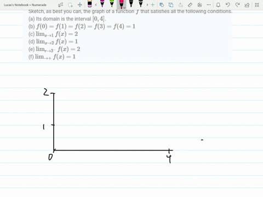
Task: Click the handwritten 2 on the y-axis
Action: 46,92
